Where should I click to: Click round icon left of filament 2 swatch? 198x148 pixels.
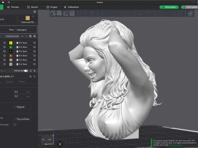click(5, 43)
